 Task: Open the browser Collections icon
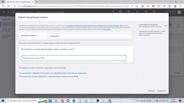pos(170,6)
